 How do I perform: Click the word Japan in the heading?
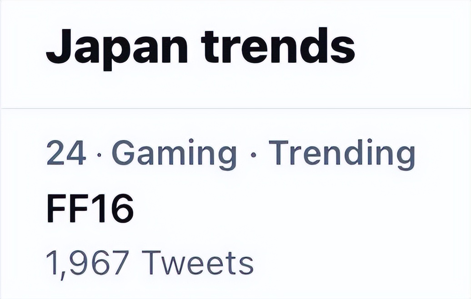coord(117,48)
